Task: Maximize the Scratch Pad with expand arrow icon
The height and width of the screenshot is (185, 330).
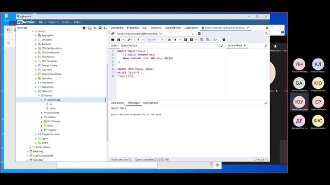Action: coord(266,46)
